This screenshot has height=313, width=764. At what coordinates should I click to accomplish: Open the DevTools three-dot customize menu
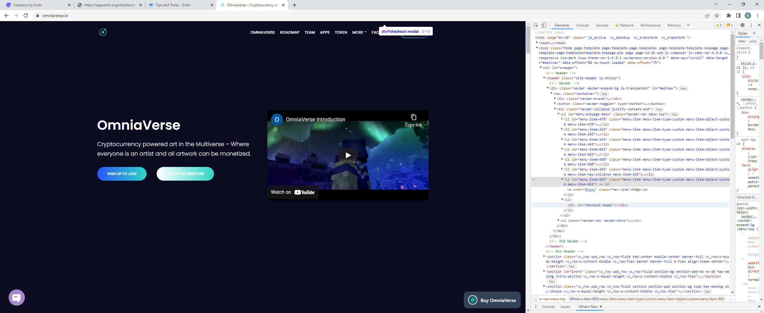751,25
